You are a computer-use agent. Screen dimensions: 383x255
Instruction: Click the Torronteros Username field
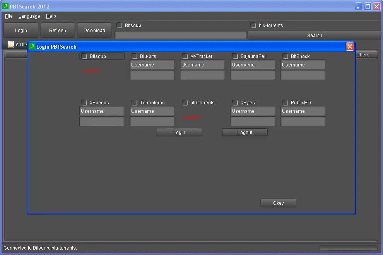[152, 111]
